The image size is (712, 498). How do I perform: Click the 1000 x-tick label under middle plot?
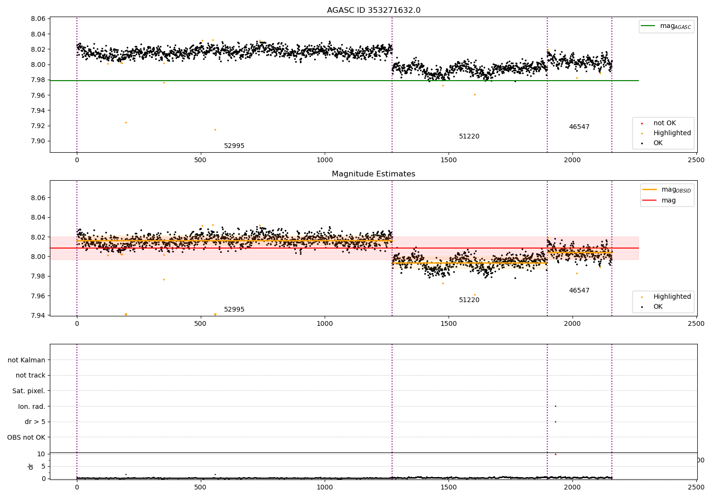[x=325, y=323]
